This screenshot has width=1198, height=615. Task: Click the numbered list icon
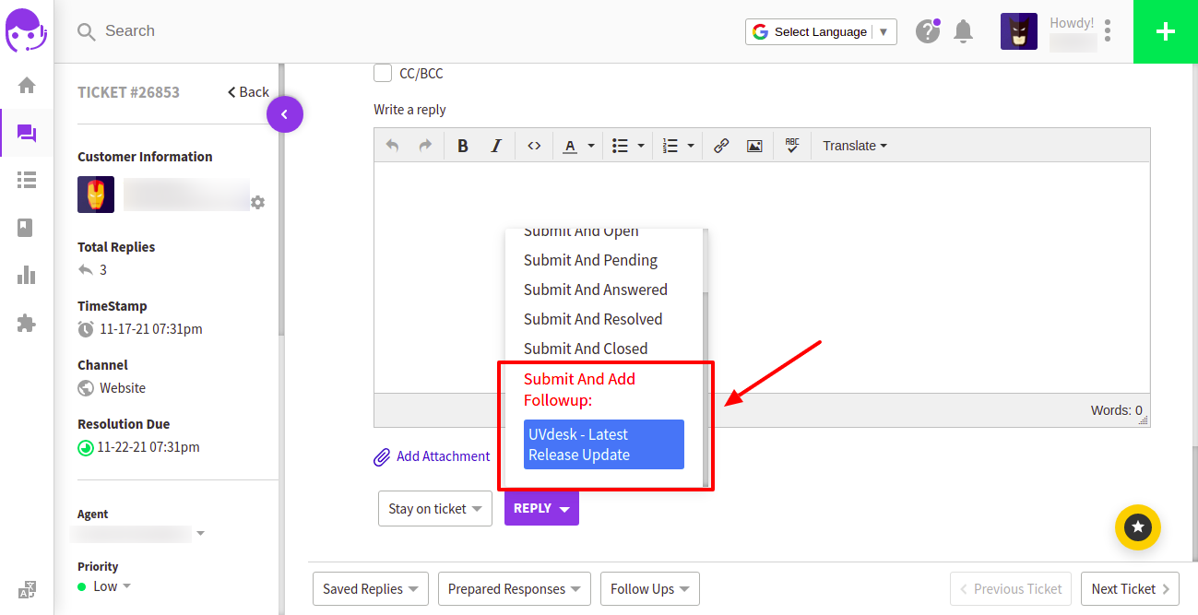tap(670, 146)
